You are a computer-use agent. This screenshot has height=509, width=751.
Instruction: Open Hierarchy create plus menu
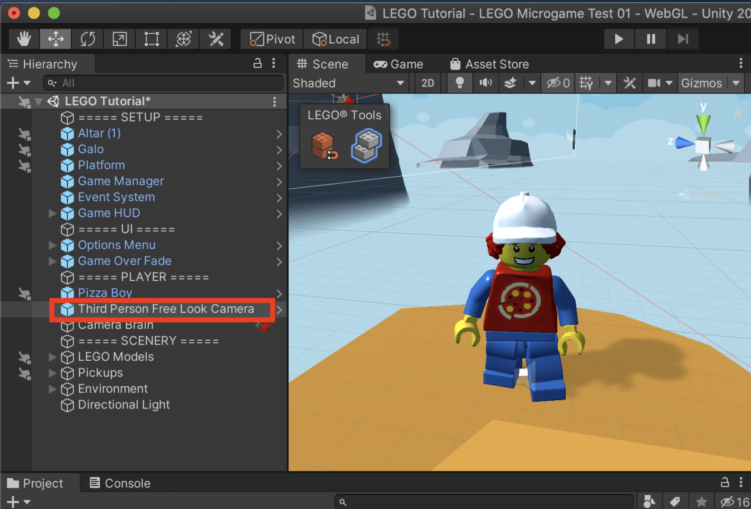point(18,83)
